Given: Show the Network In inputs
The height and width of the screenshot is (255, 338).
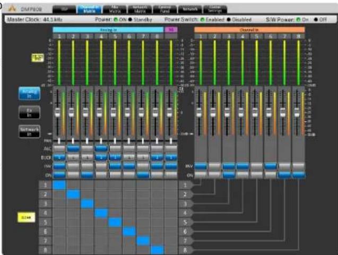Looking at the screenshot, I should click(29, 131).
